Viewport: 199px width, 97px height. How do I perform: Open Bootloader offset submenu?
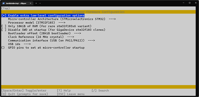(45, 33)
